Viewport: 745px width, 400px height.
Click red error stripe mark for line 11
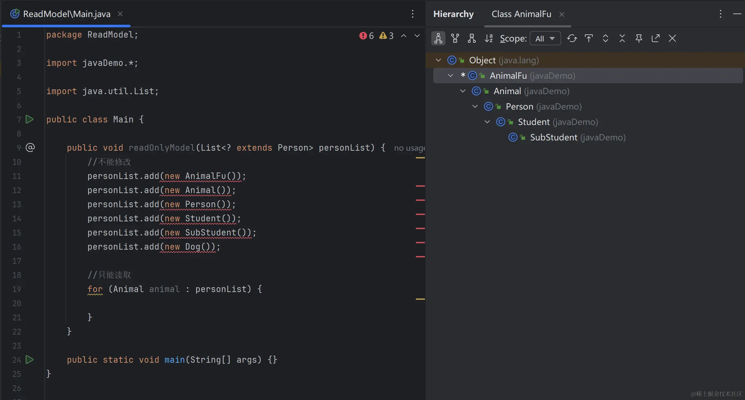pyautogui.click(x=420, y=186)
